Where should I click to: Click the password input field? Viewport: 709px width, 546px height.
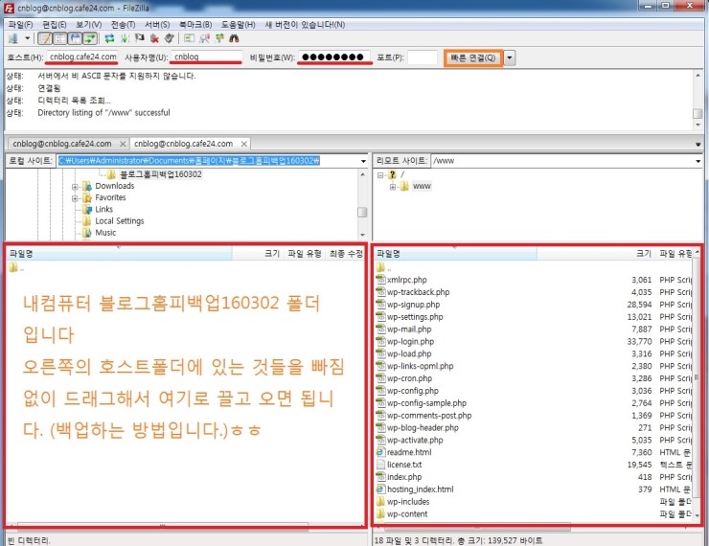point(334,57)
